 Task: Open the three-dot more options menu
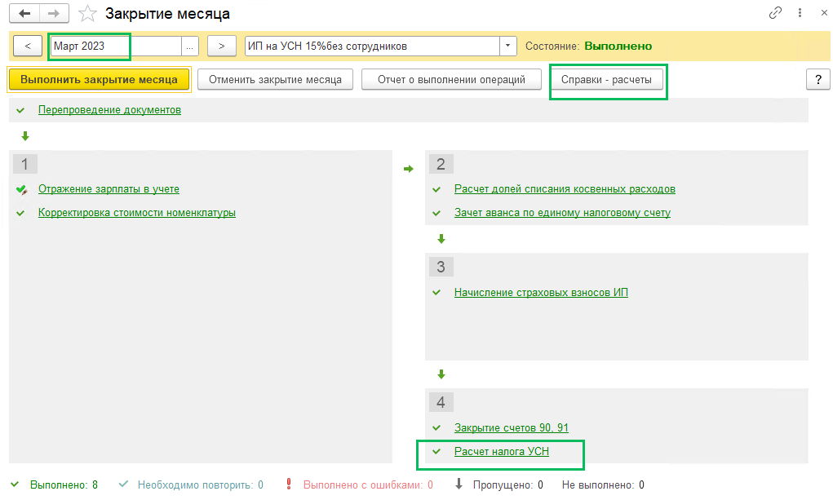[x=800, y=14]
